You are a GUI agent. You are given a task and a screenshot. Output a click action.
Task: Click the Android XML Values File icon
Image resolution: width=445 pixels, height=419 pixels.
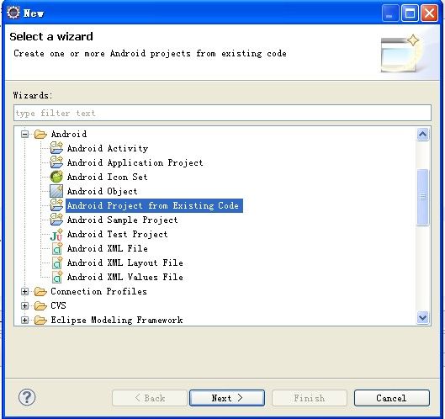[x=56, y=277]
